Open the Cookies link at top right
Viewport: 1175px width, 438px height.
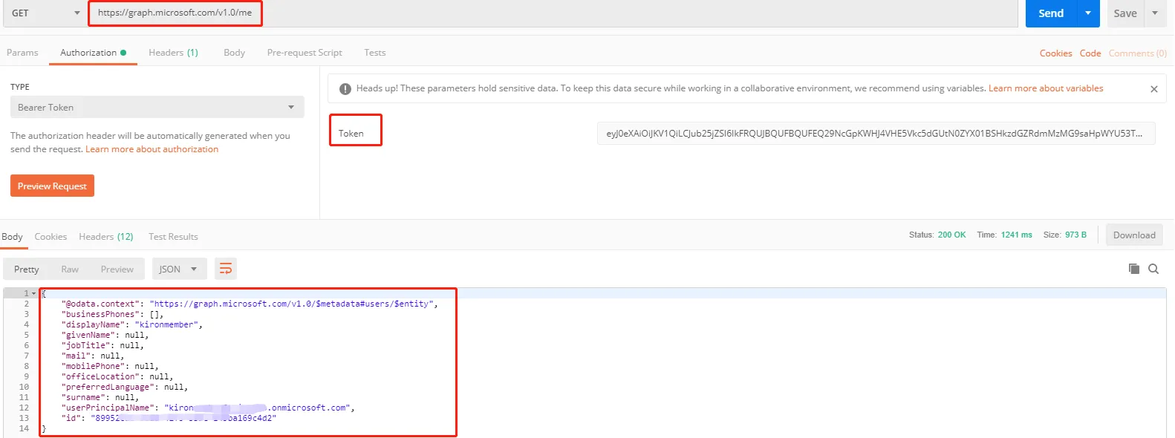tap(1055, 53)
